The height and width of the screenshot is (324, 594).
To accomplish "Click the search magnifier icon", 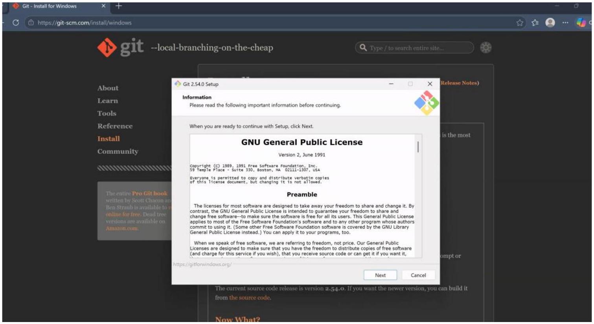I will (363, 48).
